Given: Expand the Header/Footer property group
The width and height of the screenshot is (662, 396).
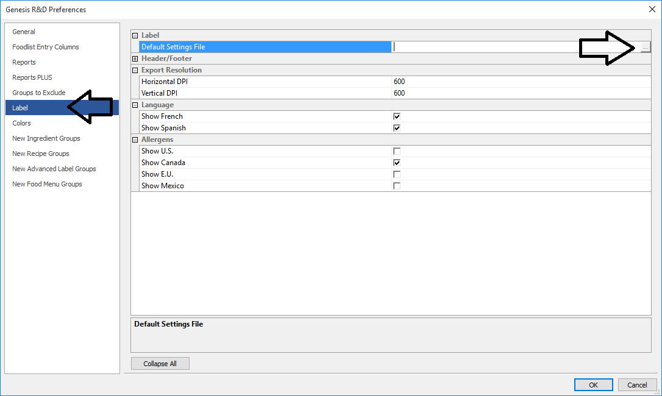Looking at the screenshot, I should (135, 58).
